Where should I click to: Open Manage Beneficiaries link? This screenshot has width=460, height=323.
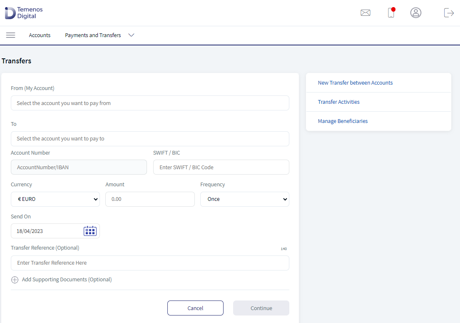343,121
